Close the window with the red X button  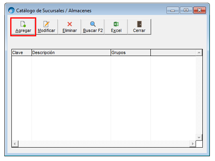pyautogui.click(x=200, y=10)
